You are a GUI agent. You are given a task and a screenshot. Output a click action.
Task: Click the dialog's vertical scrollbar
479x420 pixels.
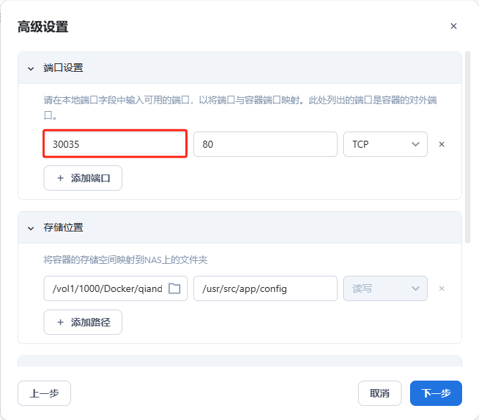[467, 147]
